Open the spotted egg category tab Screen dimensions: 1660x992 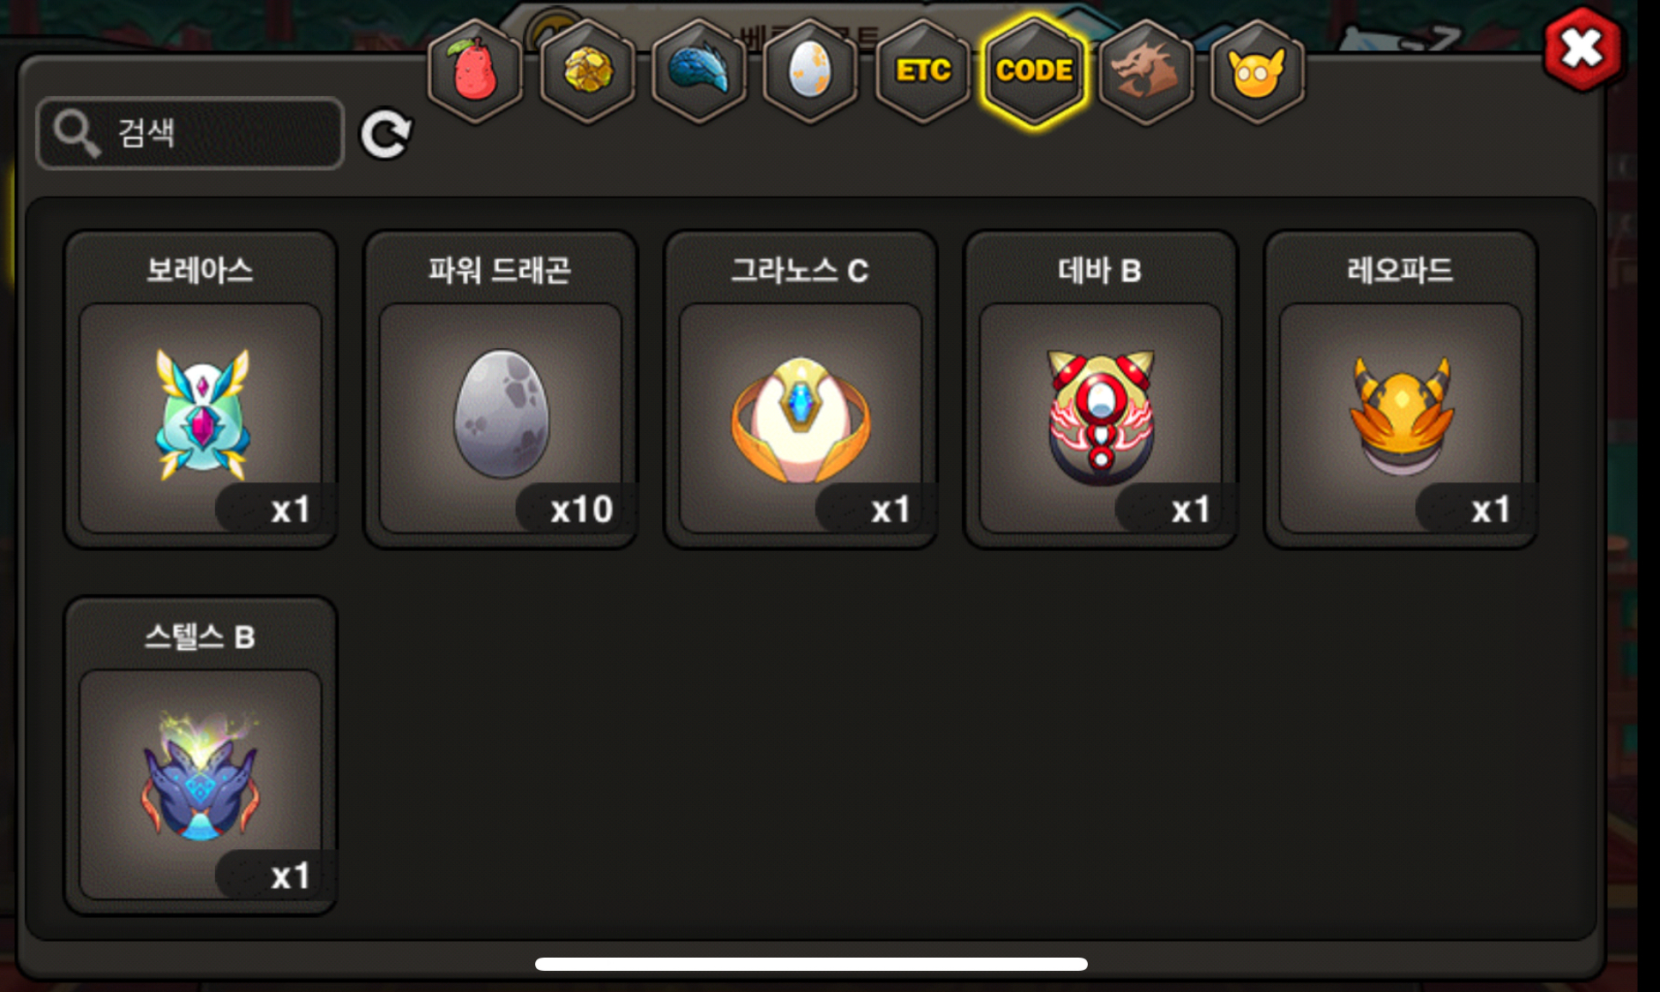click(x=810, y=71)
